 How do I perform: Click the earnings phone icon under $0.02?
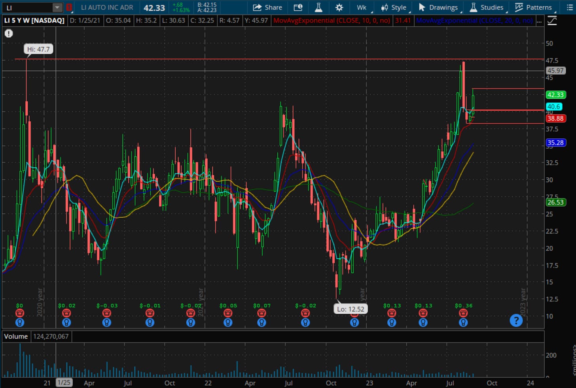pyautogui.click(x=66, y=313)
